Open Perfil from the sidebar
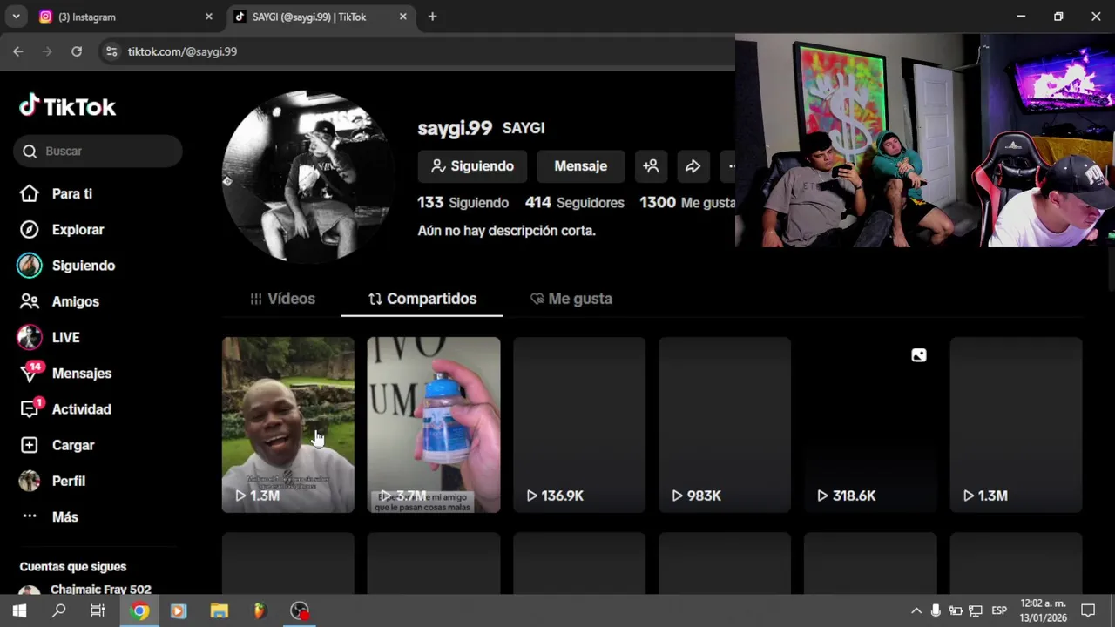 click(x=68, y=481)
